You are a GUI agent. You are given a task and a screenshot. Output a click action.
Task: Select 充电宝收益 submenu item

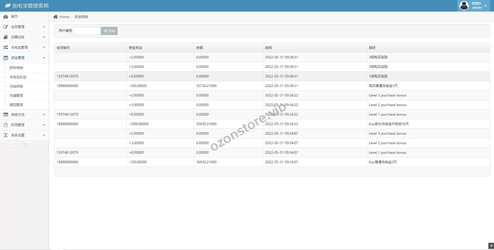[18, 77]
